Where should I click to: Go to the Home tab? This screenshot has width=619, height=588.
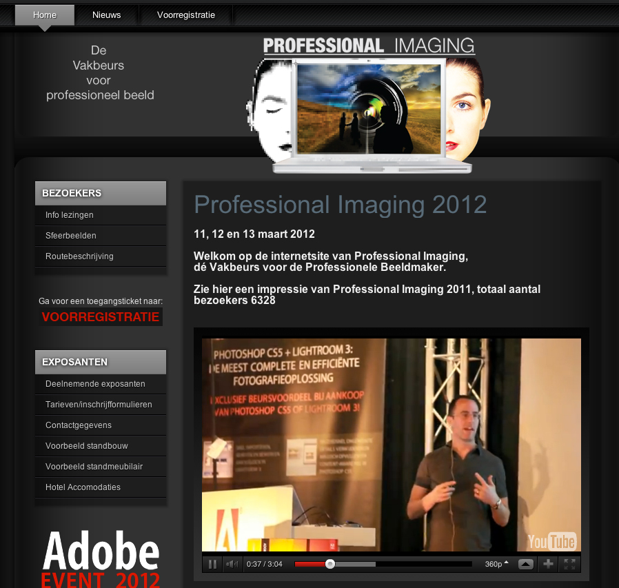[x=45, y=15]
